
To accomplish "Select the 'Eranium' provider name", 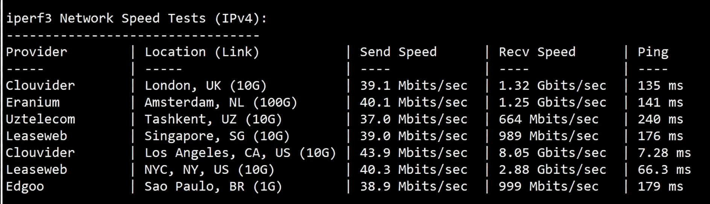I will tap(33, 102).
